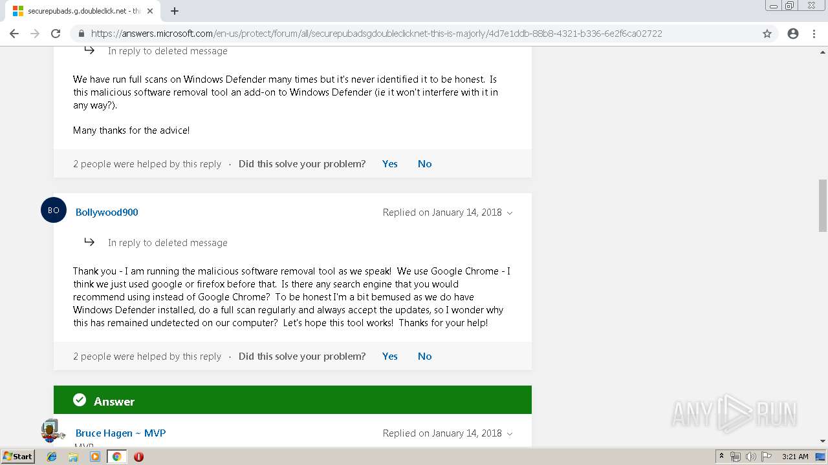
Task: Open the Chrome profile account icon
Action: point(793,34)
